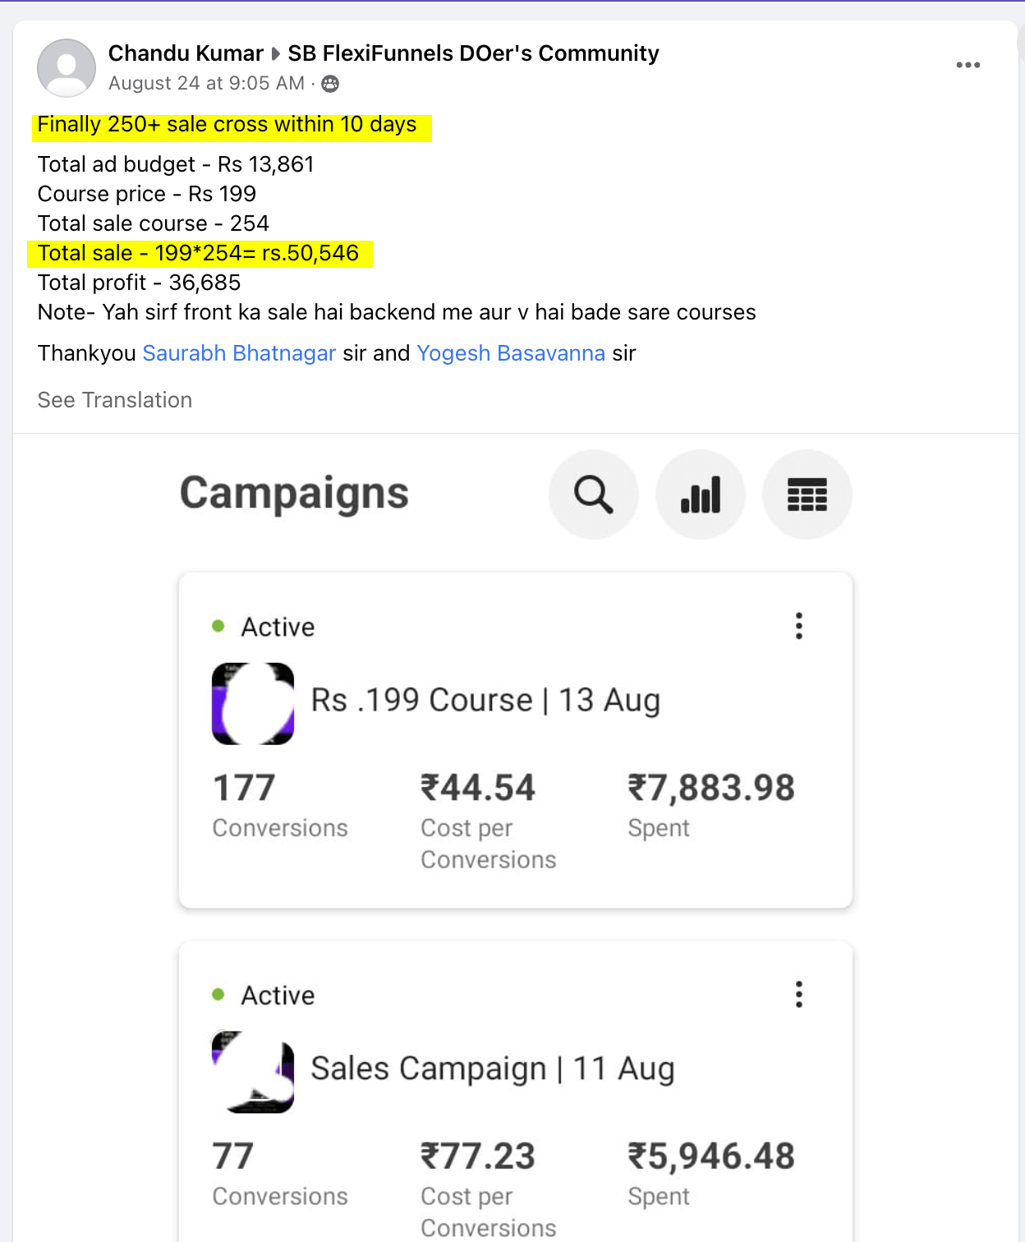
Task: Click the globe privacy icon next to timestamp
Action: click(329, 83)
